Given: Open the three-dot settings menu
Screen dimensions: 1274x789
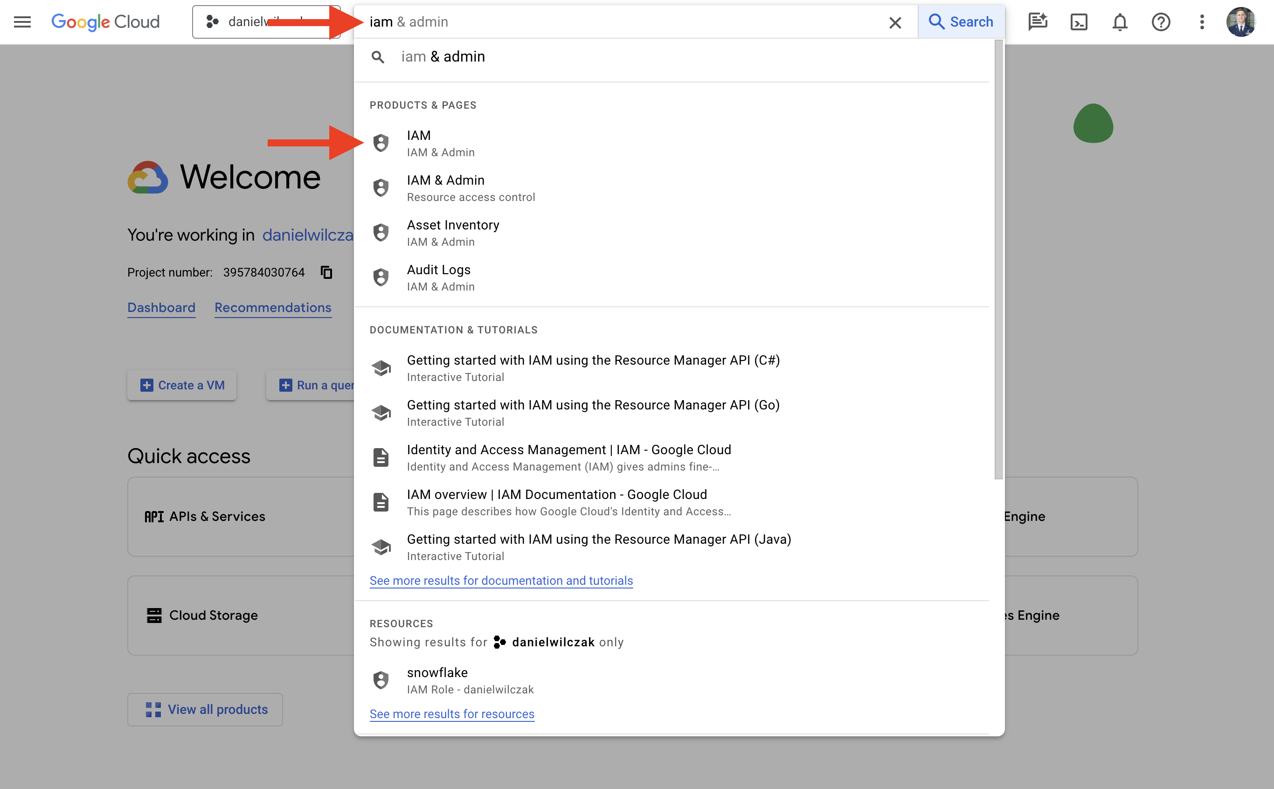Looking at the screenshot, I should (1201, 22).
